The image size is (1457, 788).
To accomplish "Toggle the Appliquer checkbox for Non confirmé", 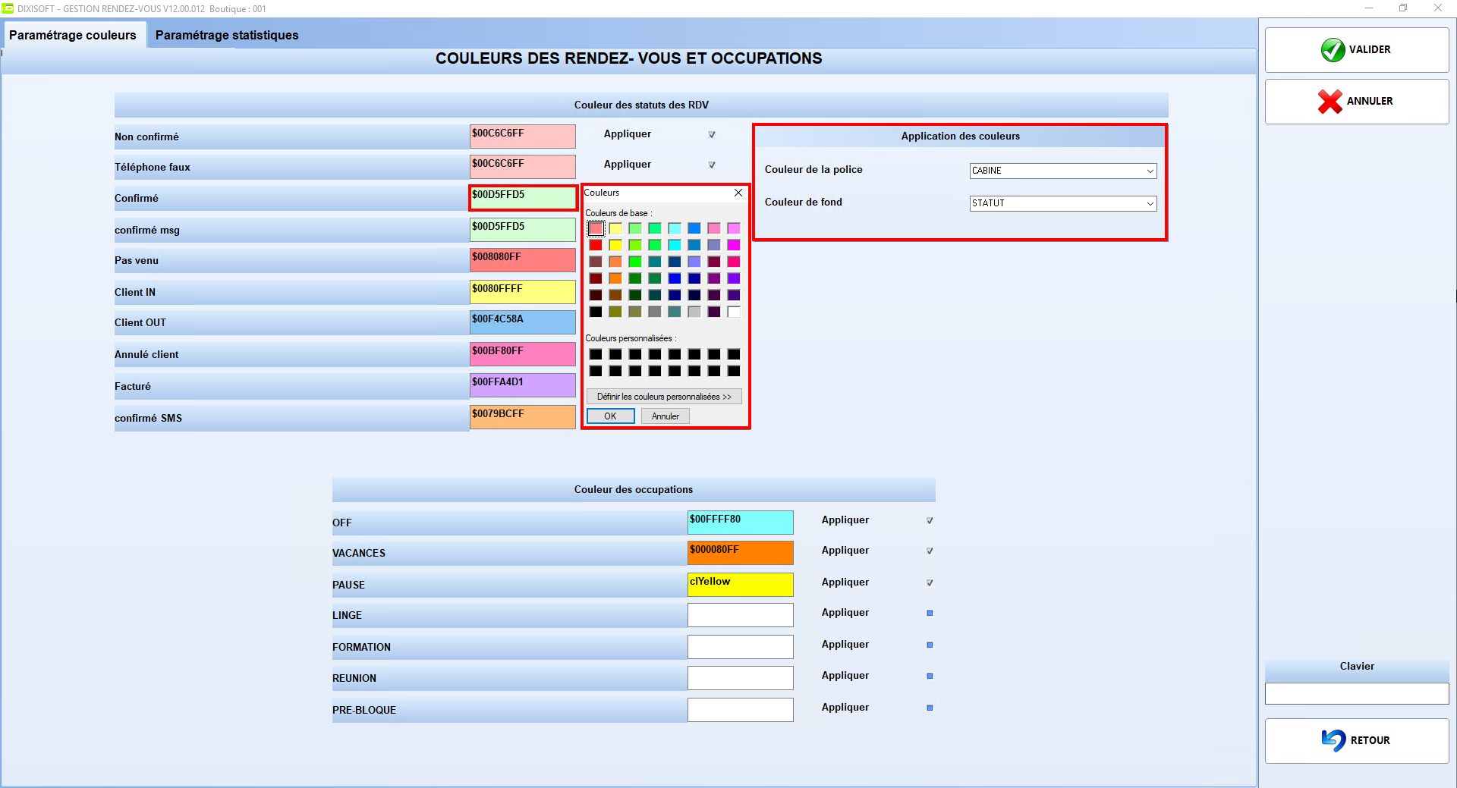I will tap(712, 134).
